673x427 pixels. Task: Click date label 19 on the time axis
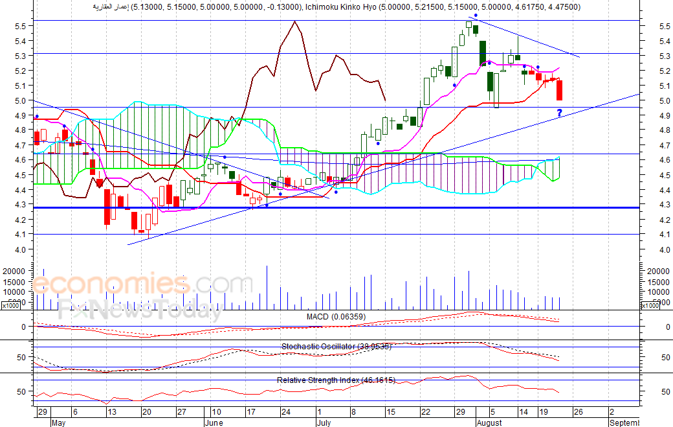click(x=544, y=412)
